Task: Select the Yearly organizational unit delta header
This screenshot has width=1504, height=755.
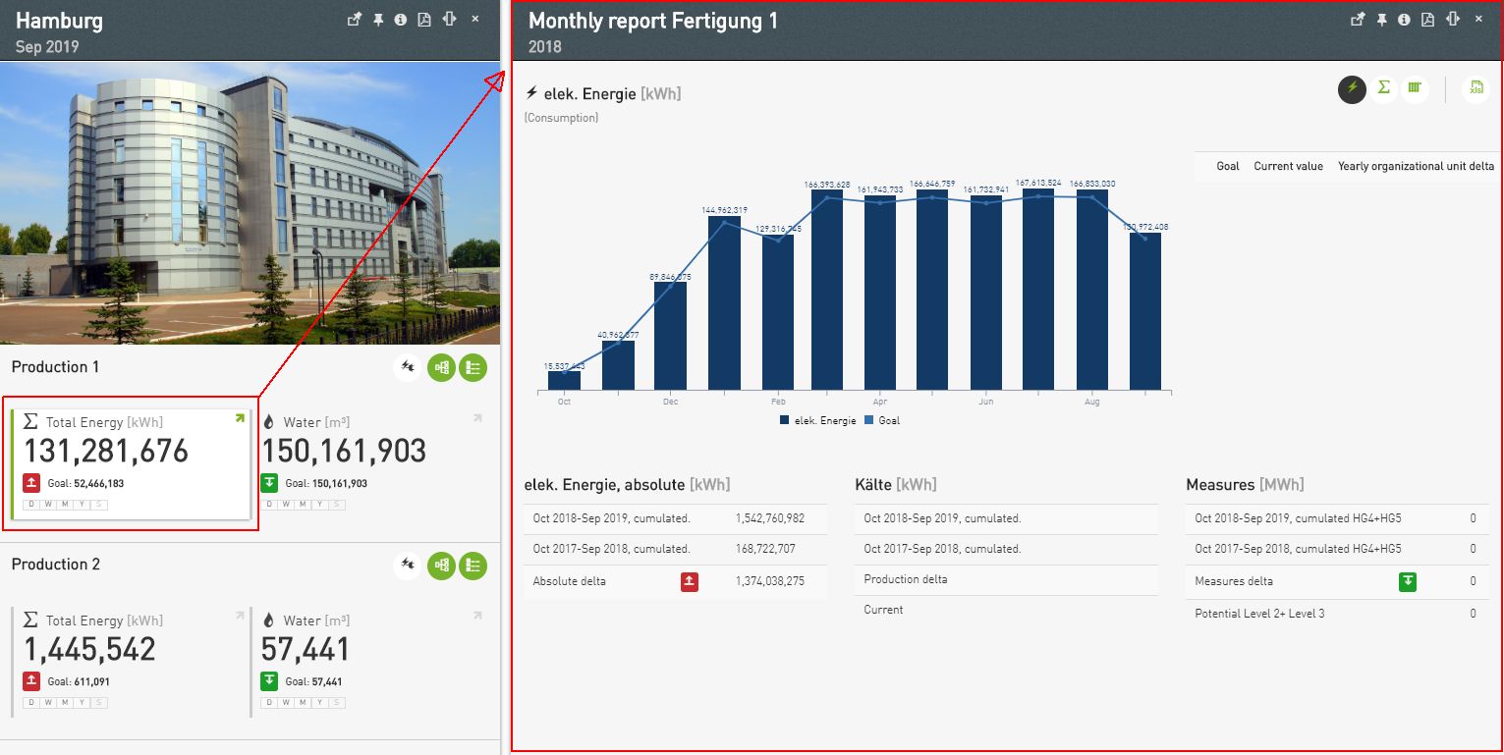Action: coord(1415,166)
